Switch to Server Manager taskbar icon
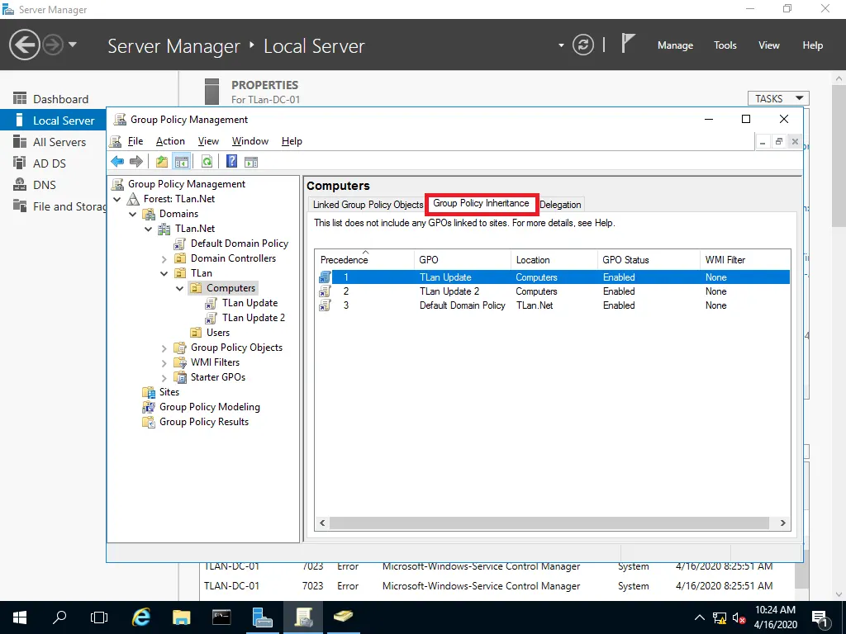Viewport: 846px width, 634px height. pos(263,617)
